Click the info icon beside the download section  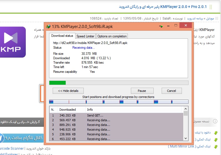215,121
